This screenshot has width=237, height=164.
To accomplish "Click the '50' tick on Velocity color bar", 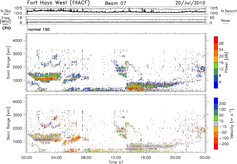I will (221, 115).
